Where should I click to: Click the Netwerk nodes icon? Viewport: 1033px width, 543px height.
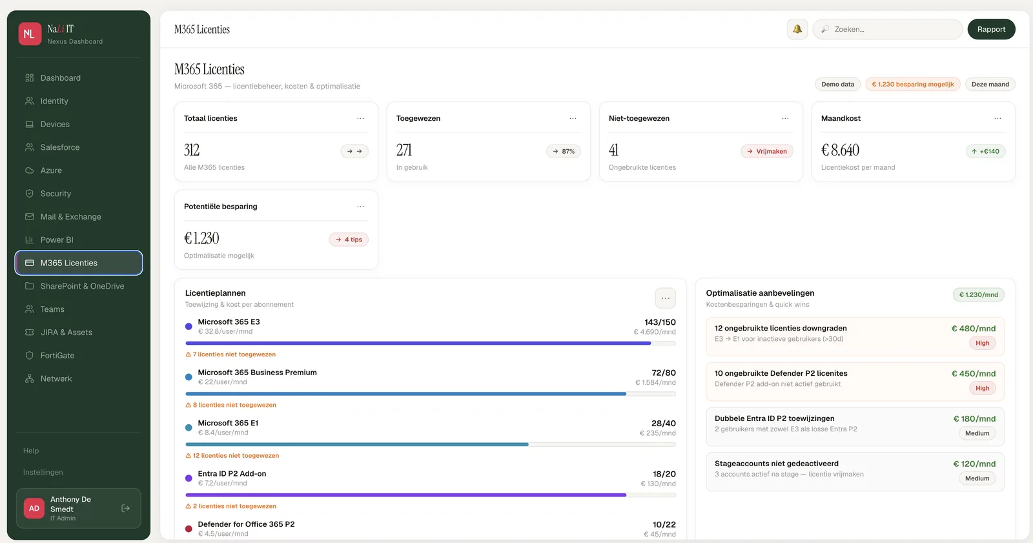pyautogui.click(x=30, y=379)
